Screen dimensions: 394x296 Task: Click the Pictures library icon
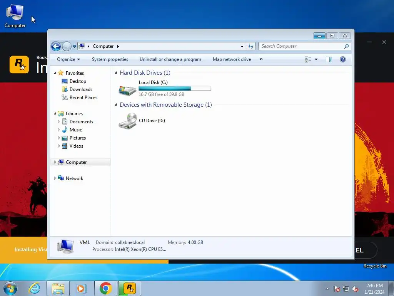(65, 138)
